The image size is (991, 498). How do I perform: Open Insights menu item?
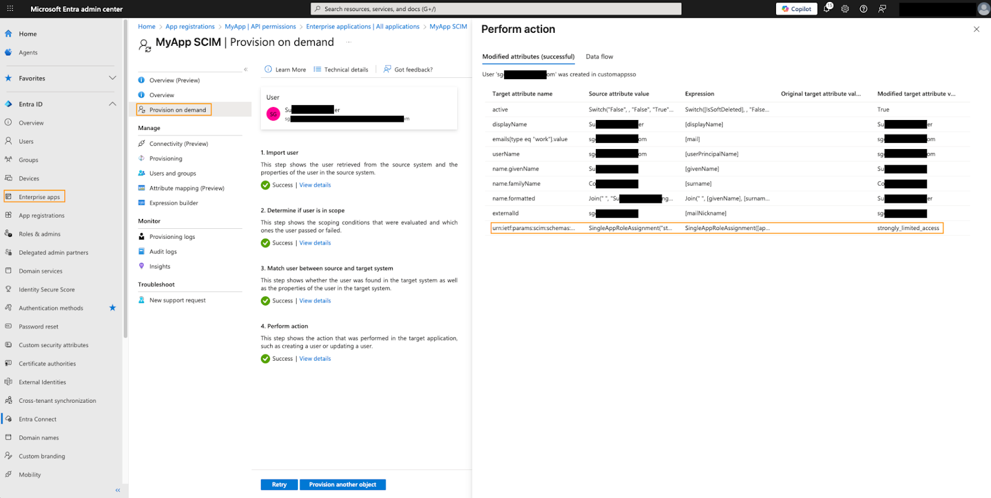[159, 267]
